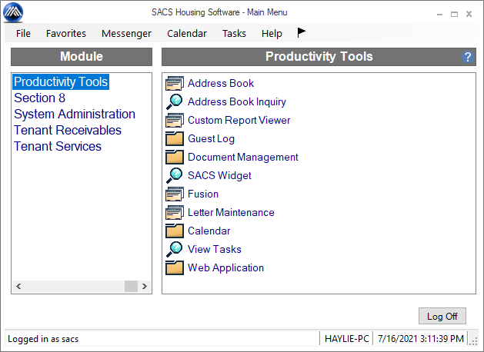Click the Letter Maintenance icon
Viewport: 484px width, 352px height.
(x=175, y=212)
